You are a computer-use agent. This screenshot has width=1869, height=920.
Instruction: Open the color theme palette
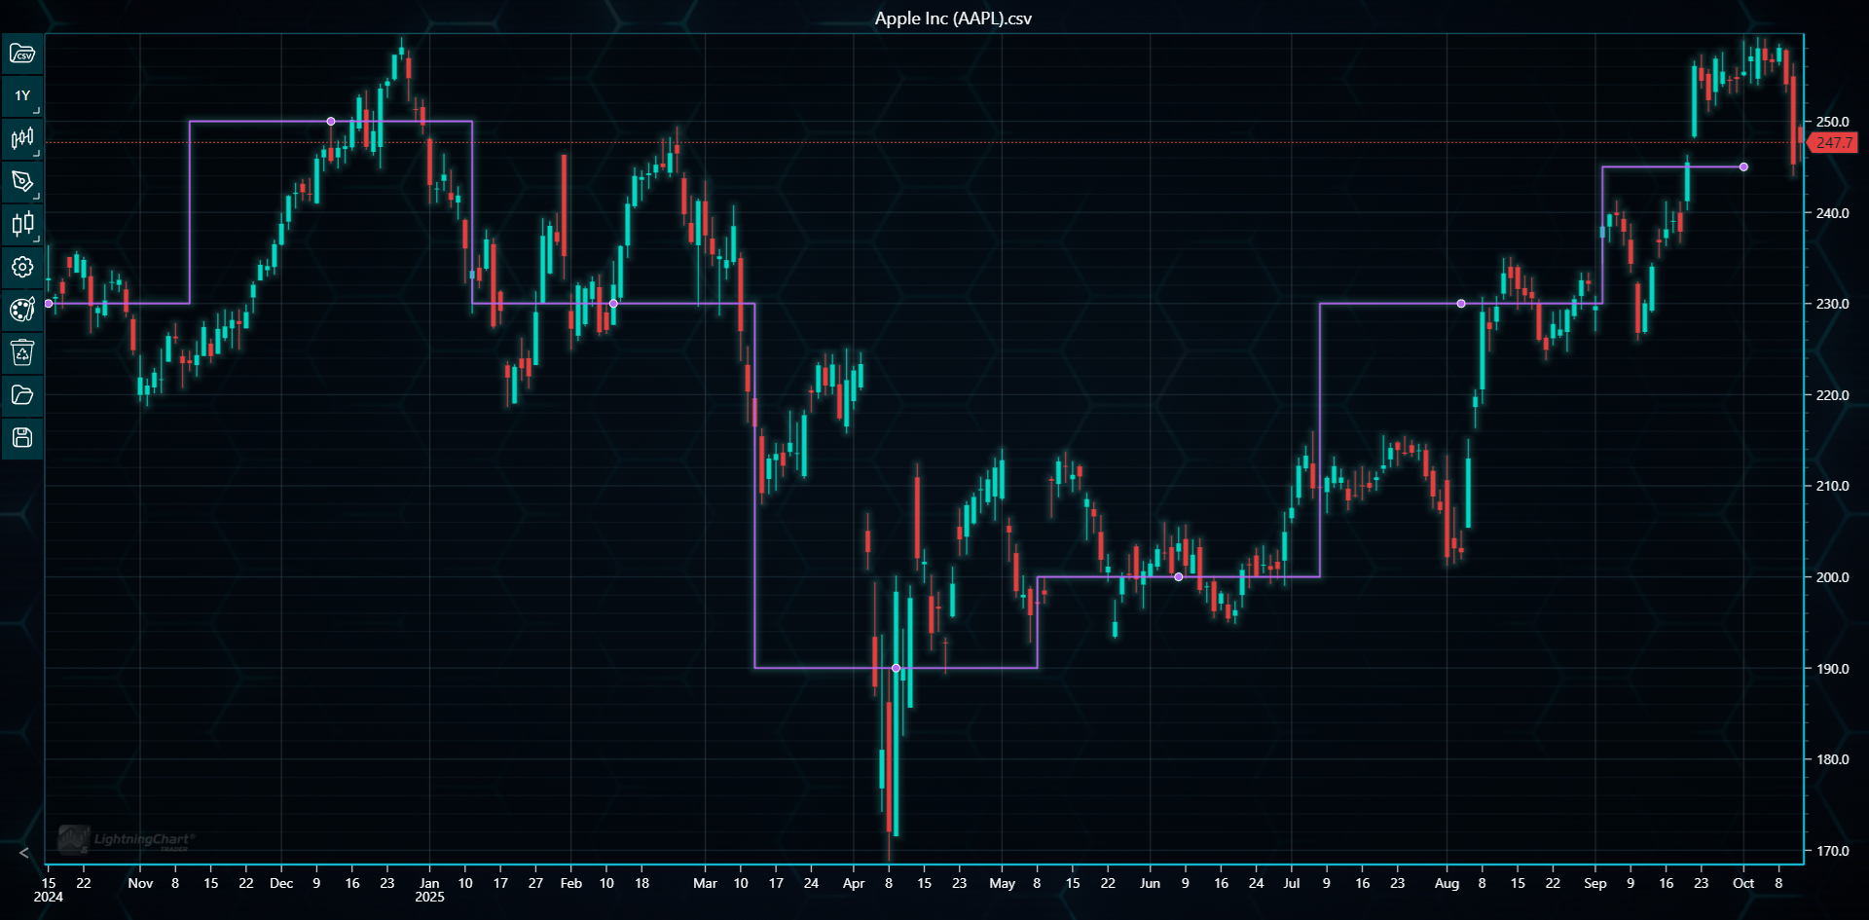tap(22, 310)
